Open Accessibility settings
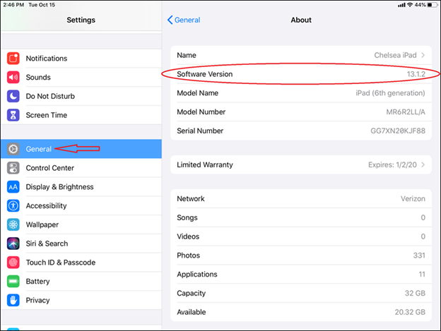 [x=81, y=206]
